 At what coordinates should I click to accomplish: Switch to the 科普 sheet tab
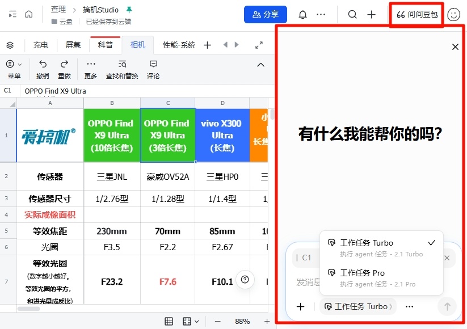(x=105, y=45)
